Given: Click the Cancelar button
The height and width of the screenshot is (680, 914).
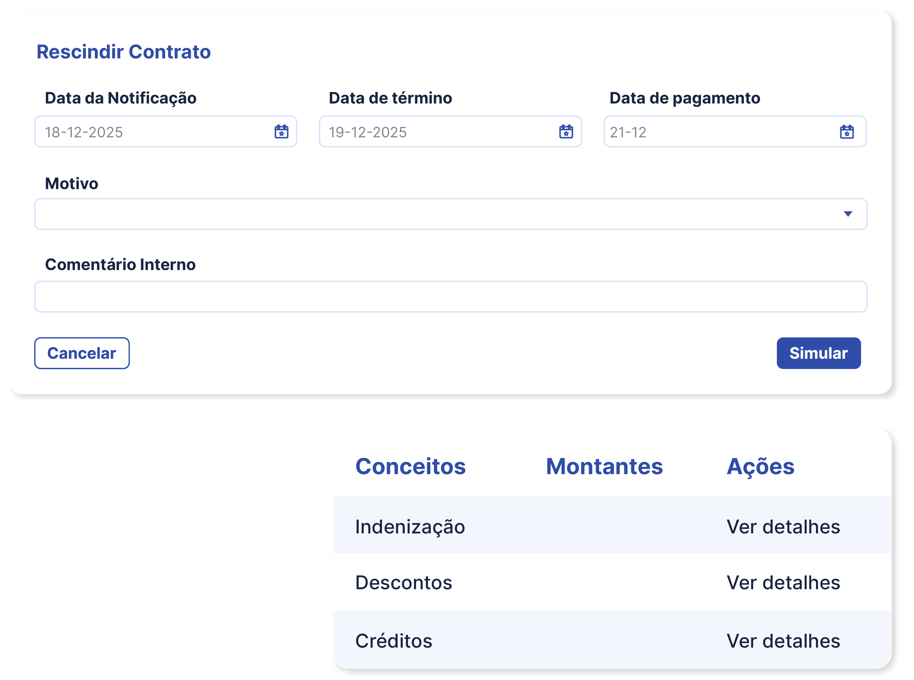Looking at the screenshot, I should (x=82, y=353).
